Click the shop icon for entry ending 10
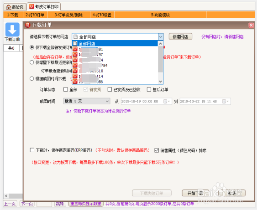This screenshot has height=210, width=257. point(75,71)
